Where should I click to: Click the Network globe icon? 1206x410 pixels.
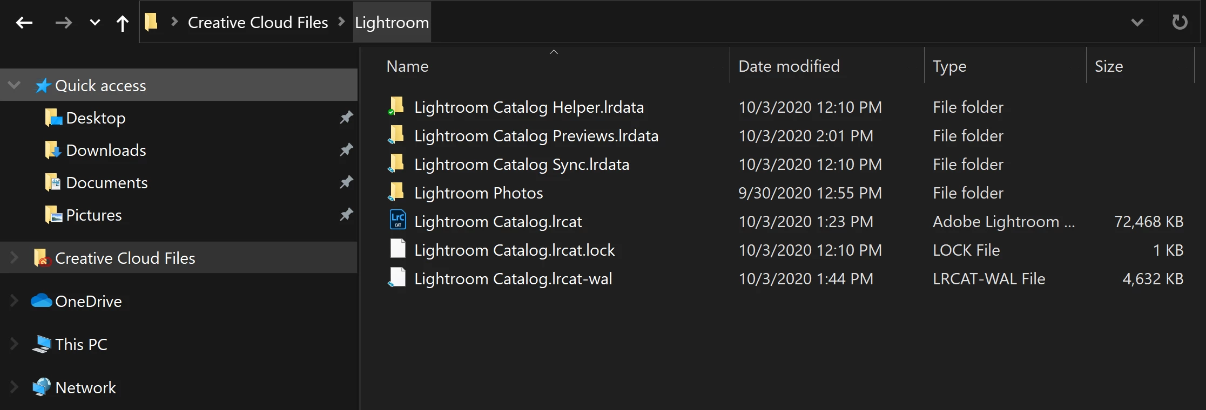tap(42, 387)
